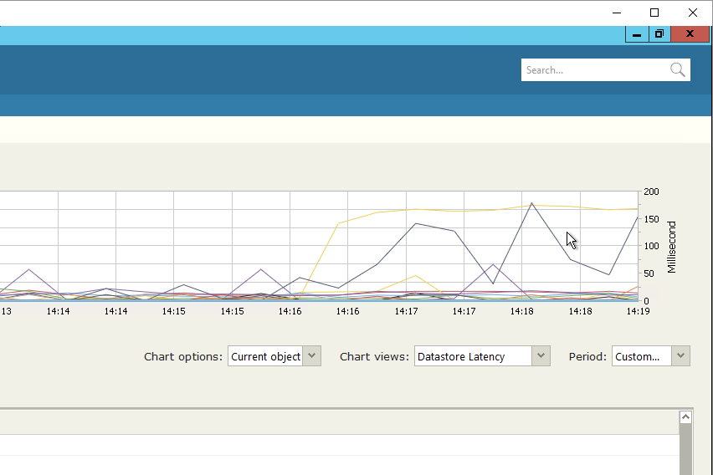This screenshot has width=713, height=475.
Task: Open the Period dropdown arrow
Action: point(681,356)
